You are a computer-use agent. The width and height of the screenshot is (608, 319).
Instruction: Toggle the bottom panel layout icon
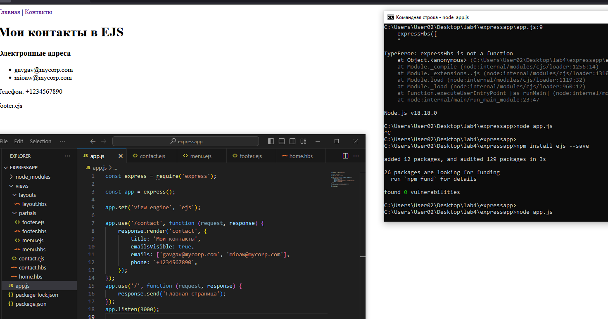tap(282, 141)
